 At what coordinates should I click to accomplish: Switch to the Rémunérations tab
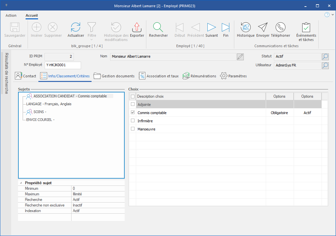199,76
